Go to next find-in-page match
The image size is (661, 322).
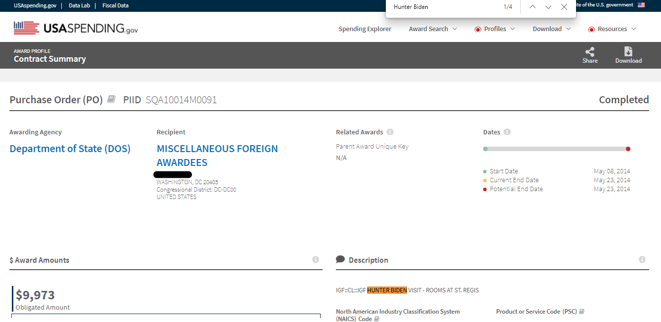(548, 7)
